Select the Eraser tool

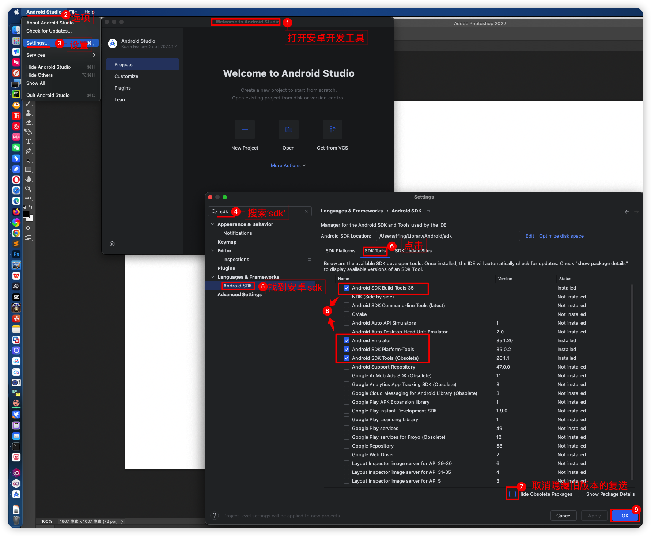(29, 122)
